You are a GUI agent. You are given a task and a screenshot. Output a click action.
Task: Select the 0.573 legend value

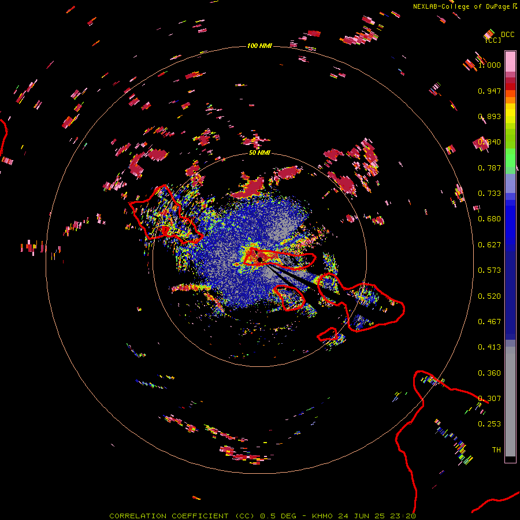[489, 270]
